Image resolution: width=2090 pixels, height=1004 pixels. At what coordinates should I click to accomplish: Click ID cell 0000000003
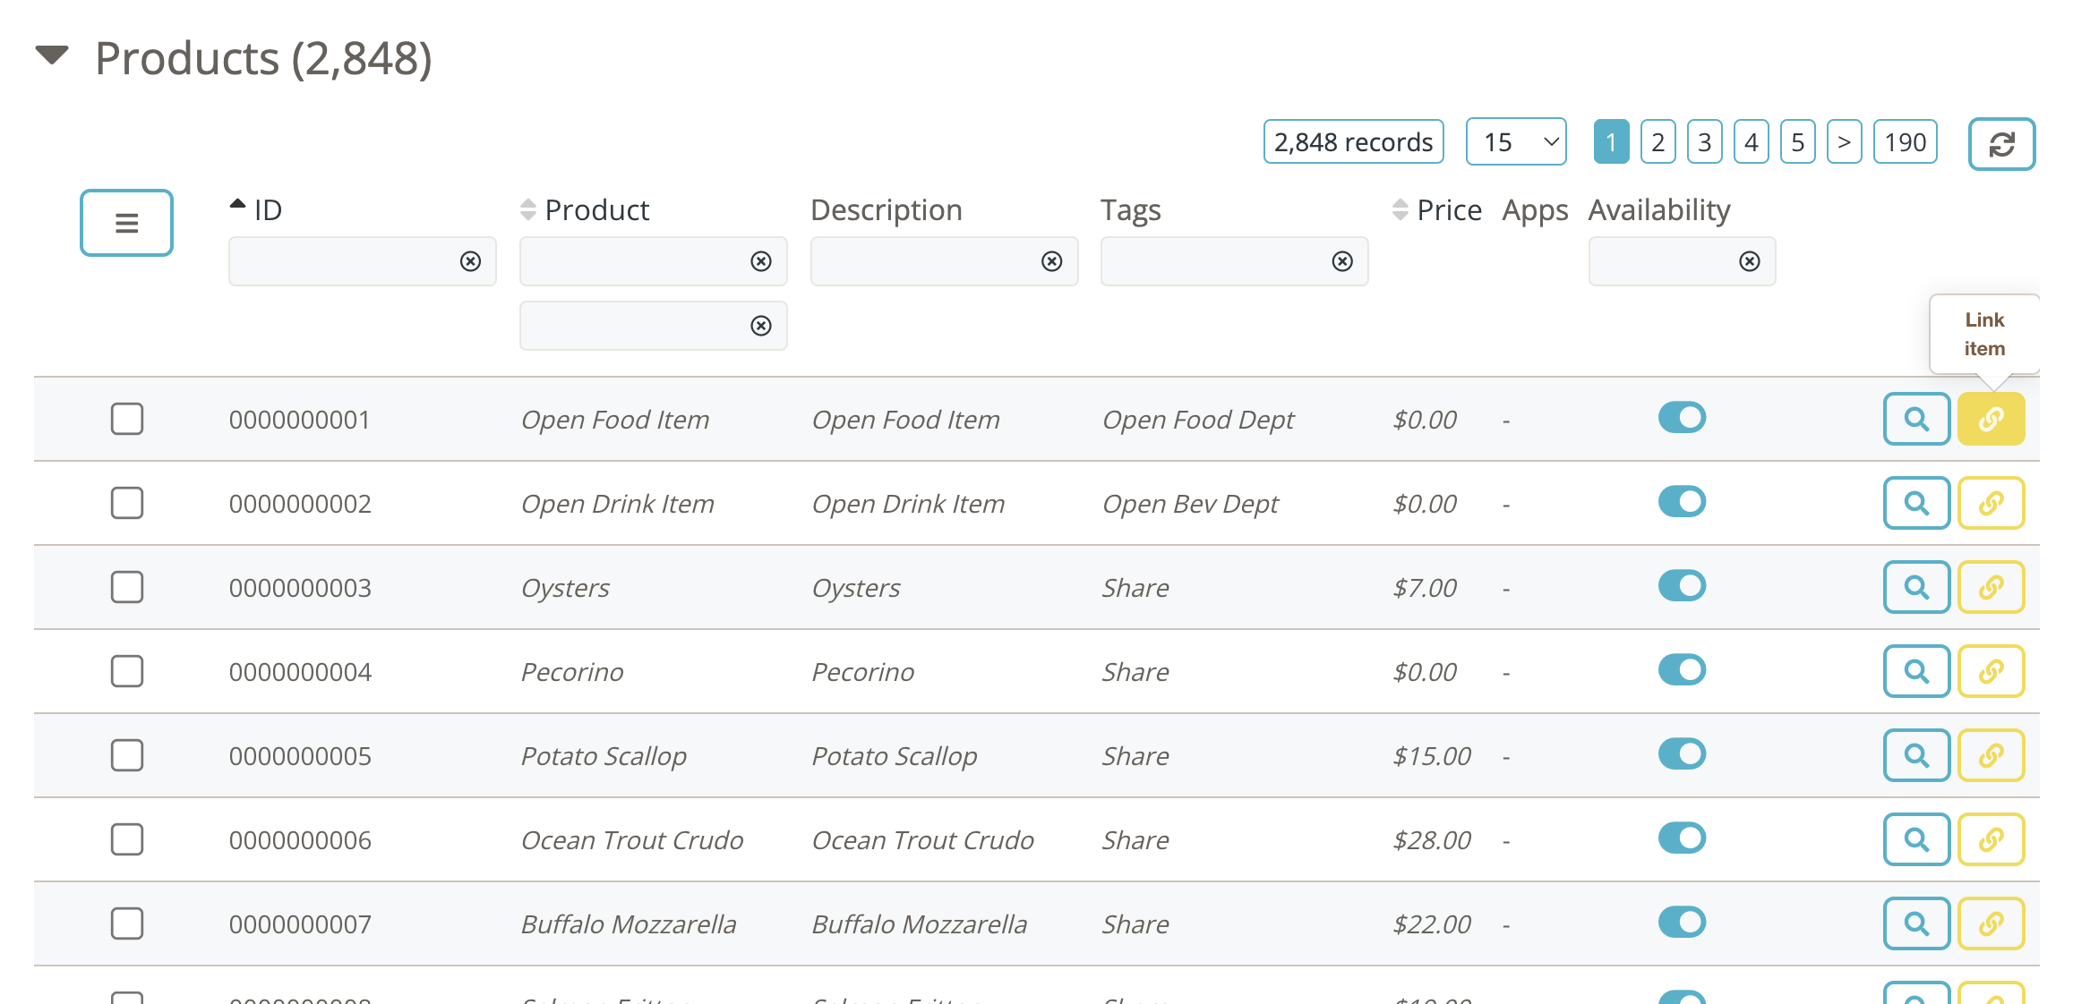(300, 588)
